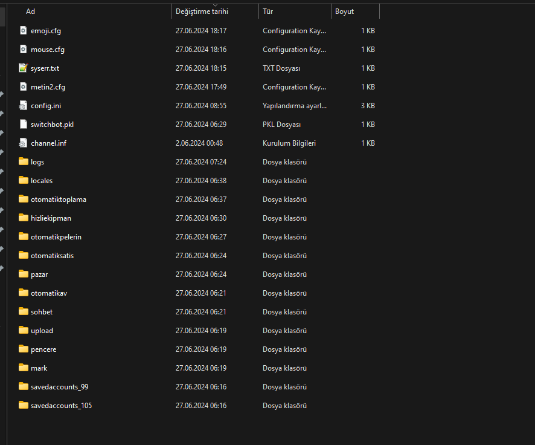The height and width of the screenshot is (445, 535).
Task: Click type Kurulum Bilgileri of channel.inf
Action: [289, 143]
